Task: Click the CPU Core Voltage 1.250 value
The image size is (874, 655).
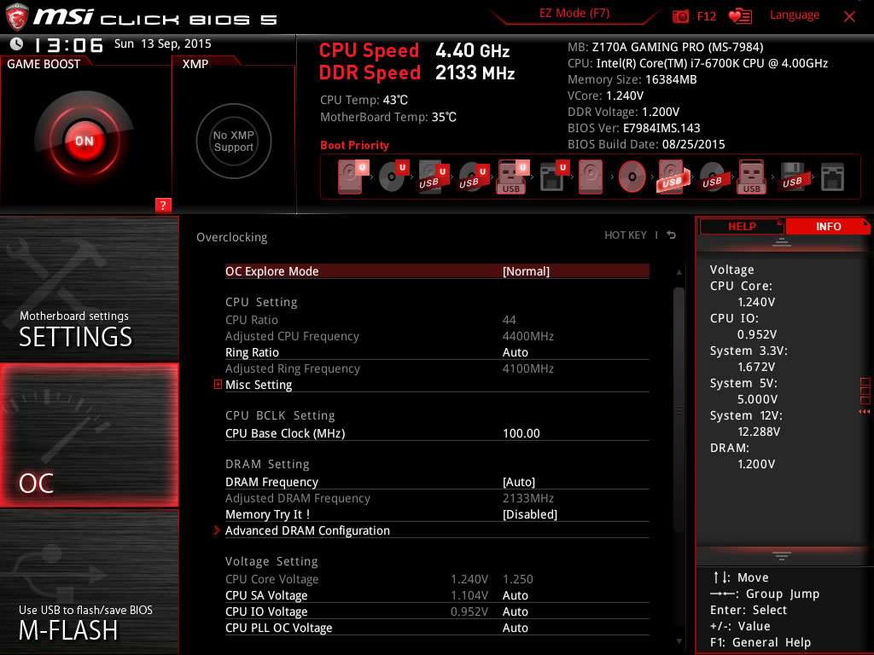Action: (x=518, y=579)
